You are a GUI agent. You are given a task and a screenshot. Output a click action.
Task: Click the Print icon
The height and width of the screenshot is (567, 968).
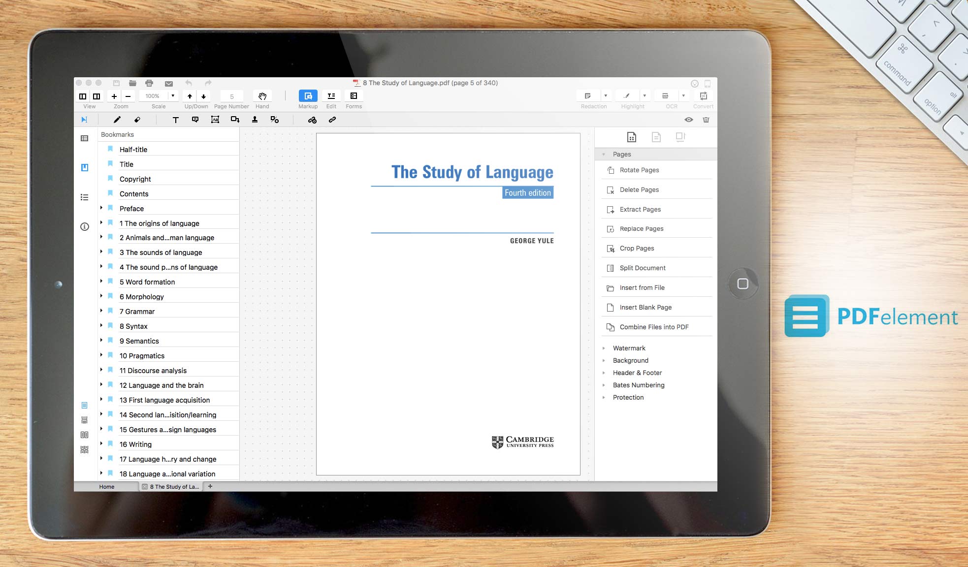149,83
